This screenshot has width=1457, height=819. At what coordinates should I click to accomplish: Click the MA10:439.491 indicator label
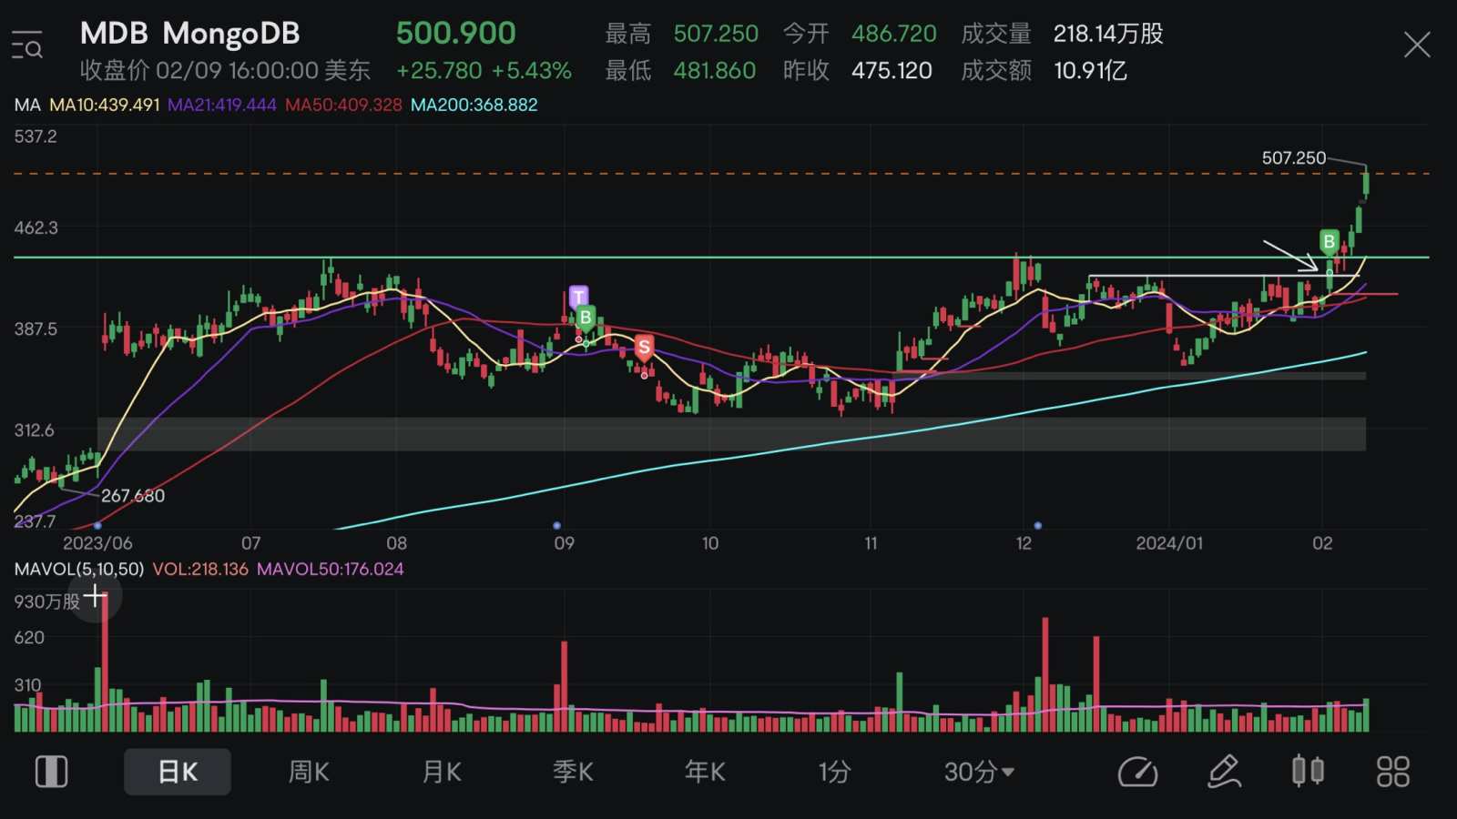pyautogui.click(x=105, y=105)
